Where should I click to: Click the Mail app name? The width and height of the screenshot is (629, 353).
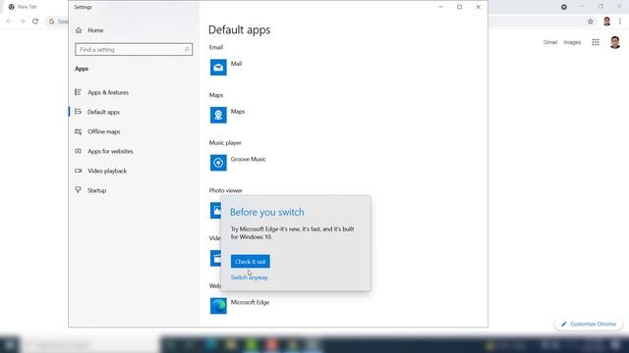click(236, 64)
